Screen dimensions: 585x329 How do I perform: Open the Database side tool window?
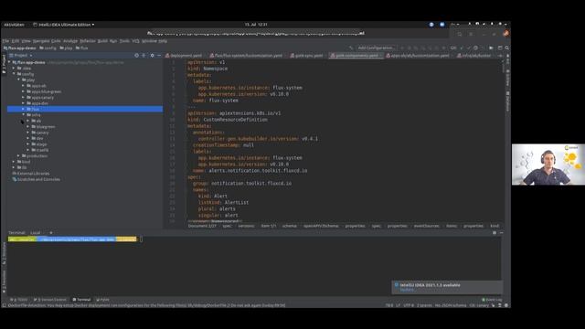pos(507,101)
